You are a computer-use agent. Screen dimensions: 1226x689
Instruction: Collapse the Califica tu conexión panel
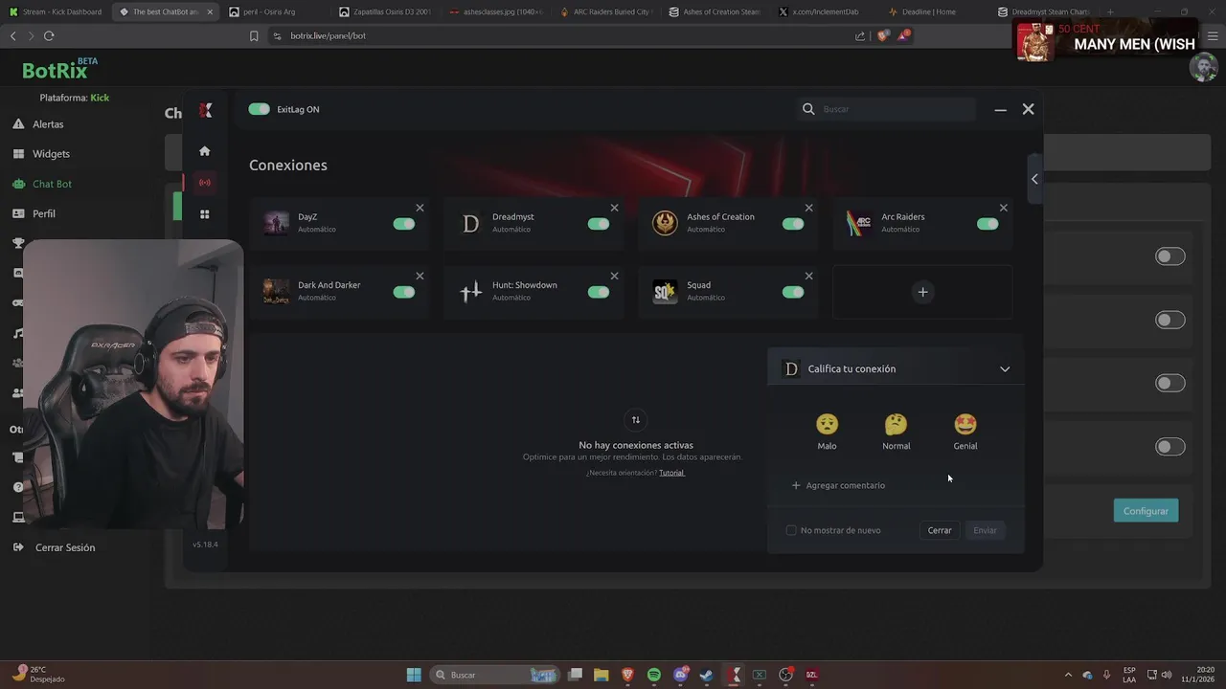[1005, 369]
